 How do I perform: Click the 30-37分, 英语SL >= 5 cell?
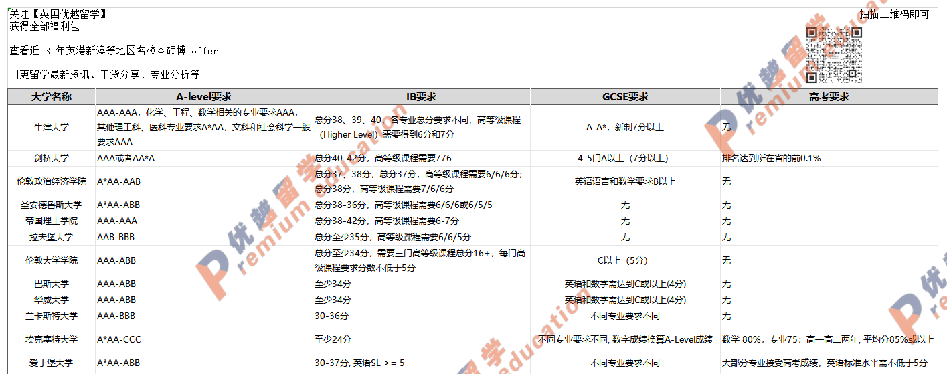pyautogui.click(x=422, y=363)
